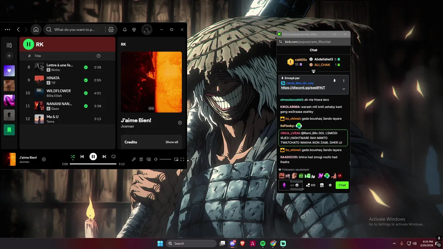Open the Spotify three-dots menu
Screen dimensions: 443x249
(7, 30)
